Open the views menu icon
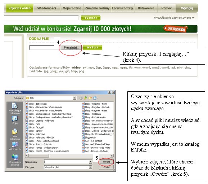The height and width of the screenshot is (184, 208). (x=95, y=98)
